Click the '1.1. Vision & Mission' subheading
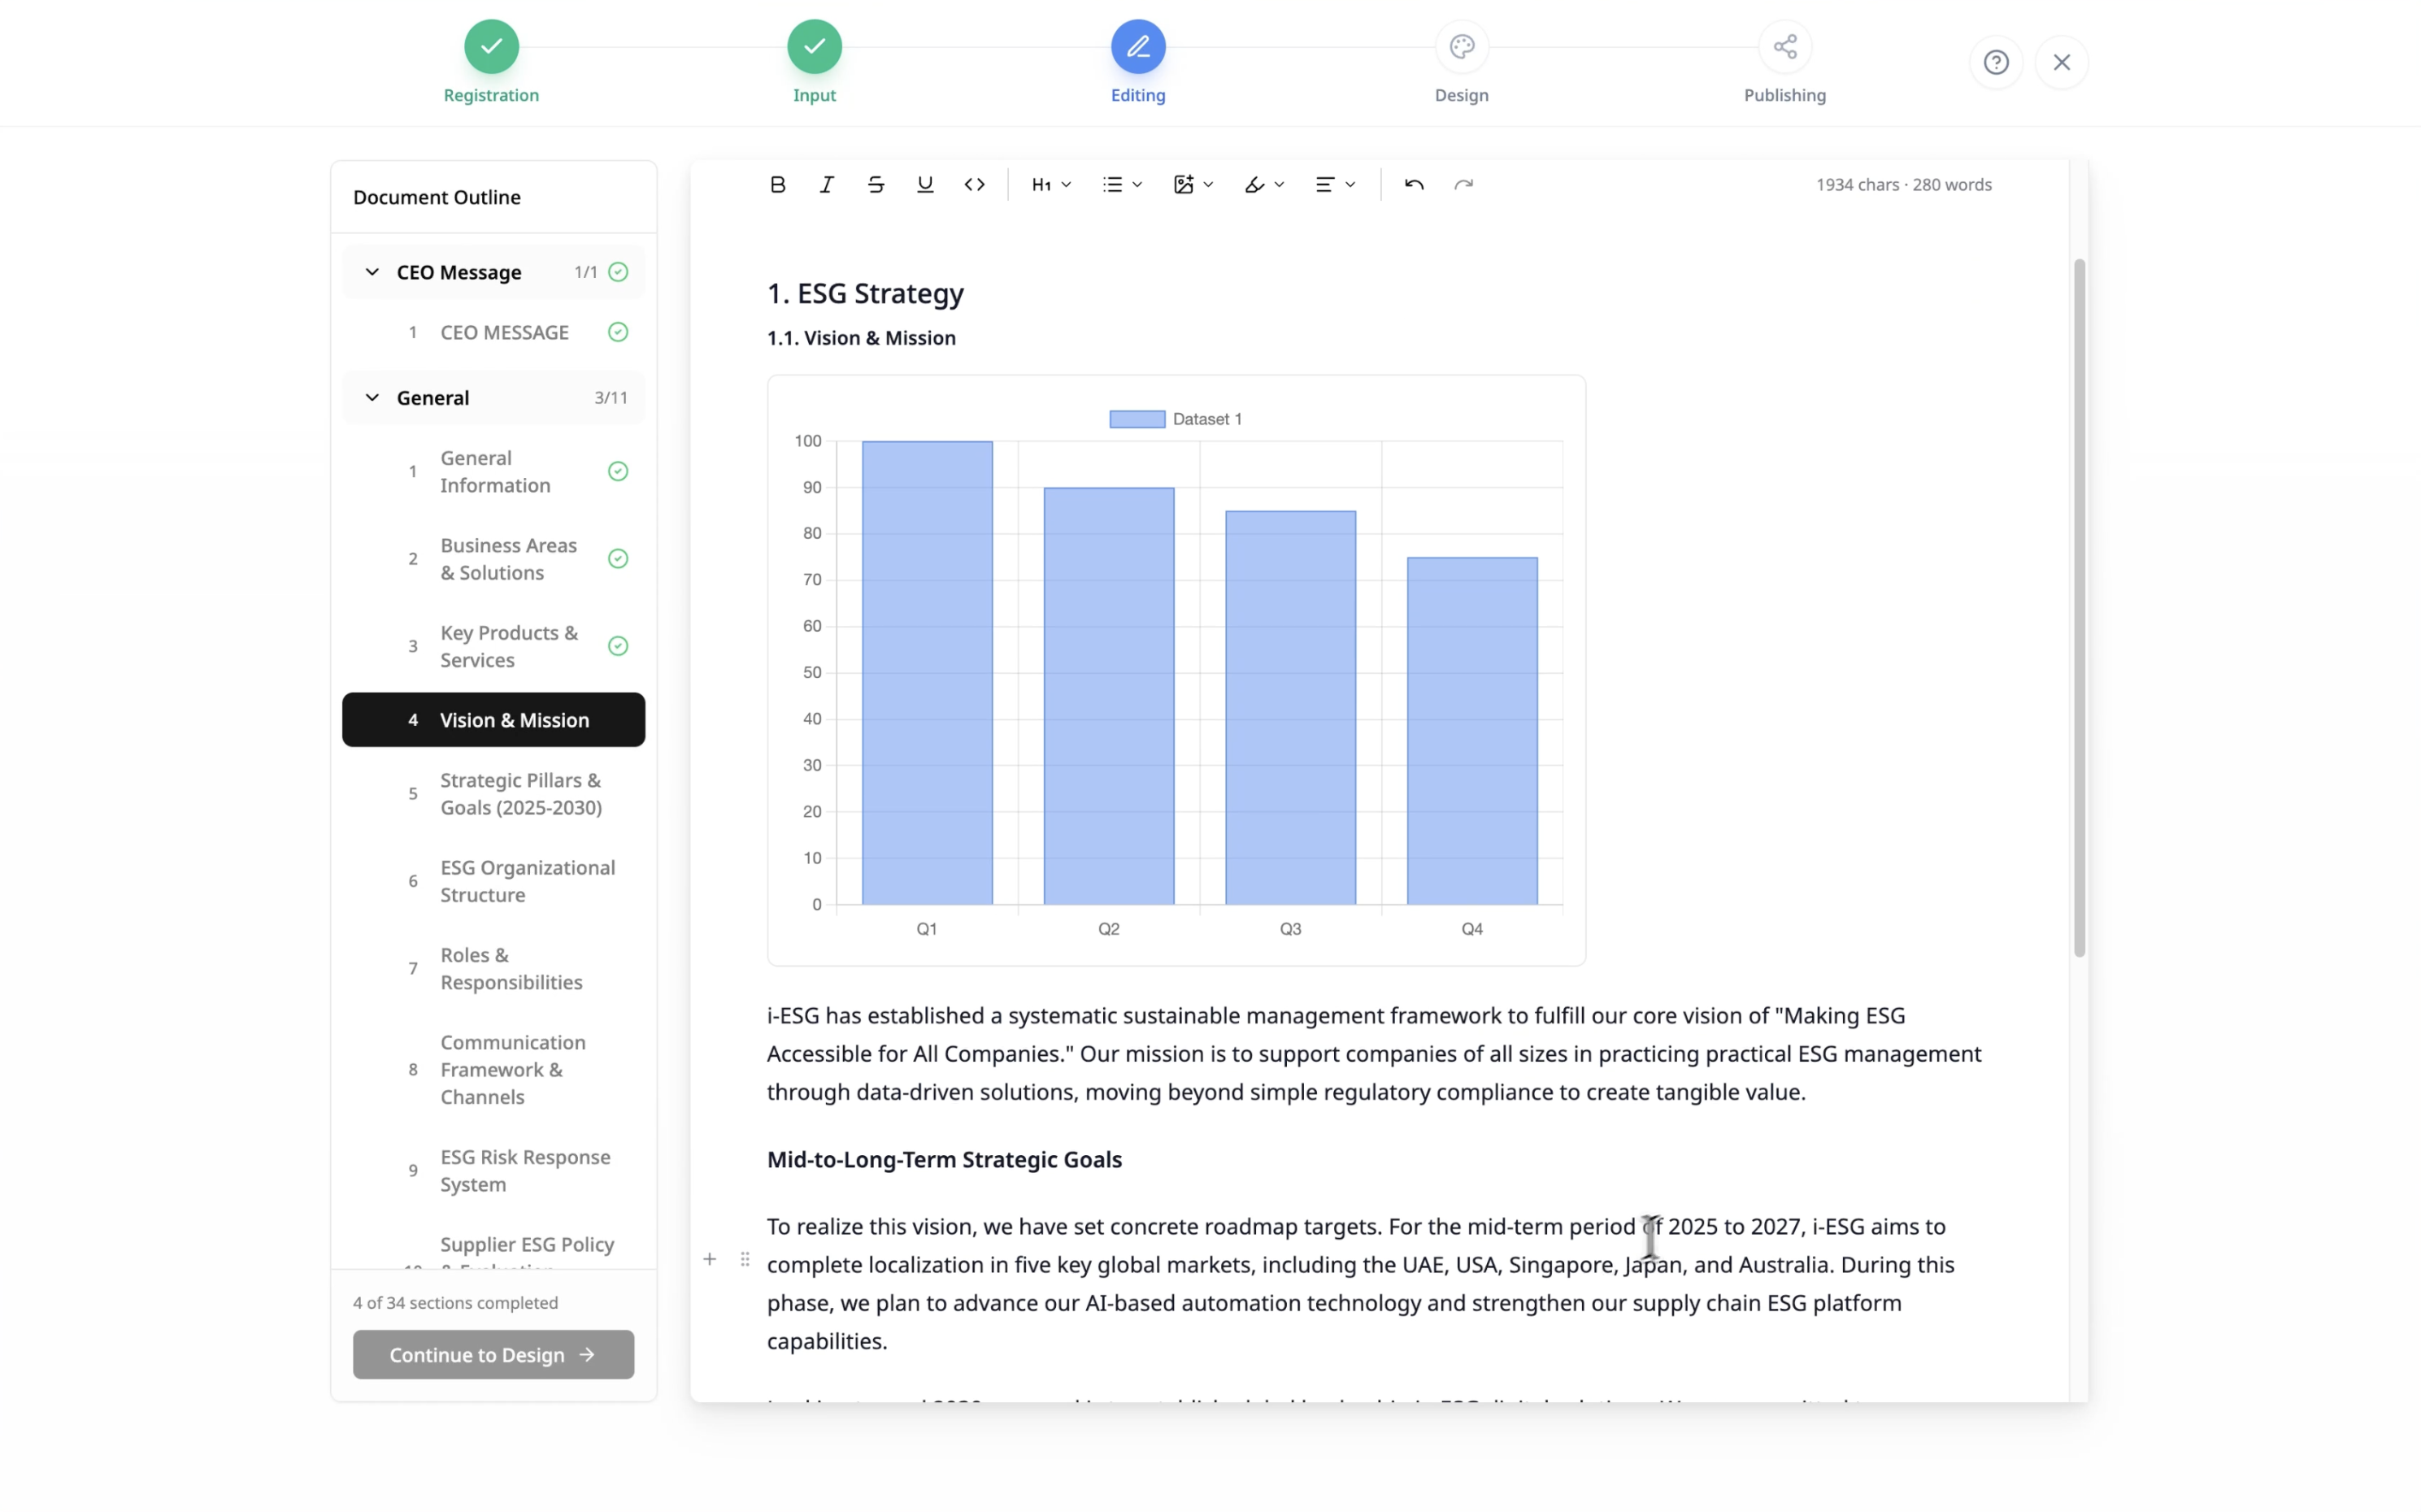Screen dimensions: 2421x1512 point(861,338)
